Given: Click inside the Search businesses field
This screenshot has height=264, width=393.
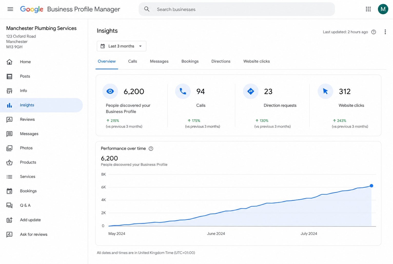Looking at the screenshot, I should click(237, 9).
